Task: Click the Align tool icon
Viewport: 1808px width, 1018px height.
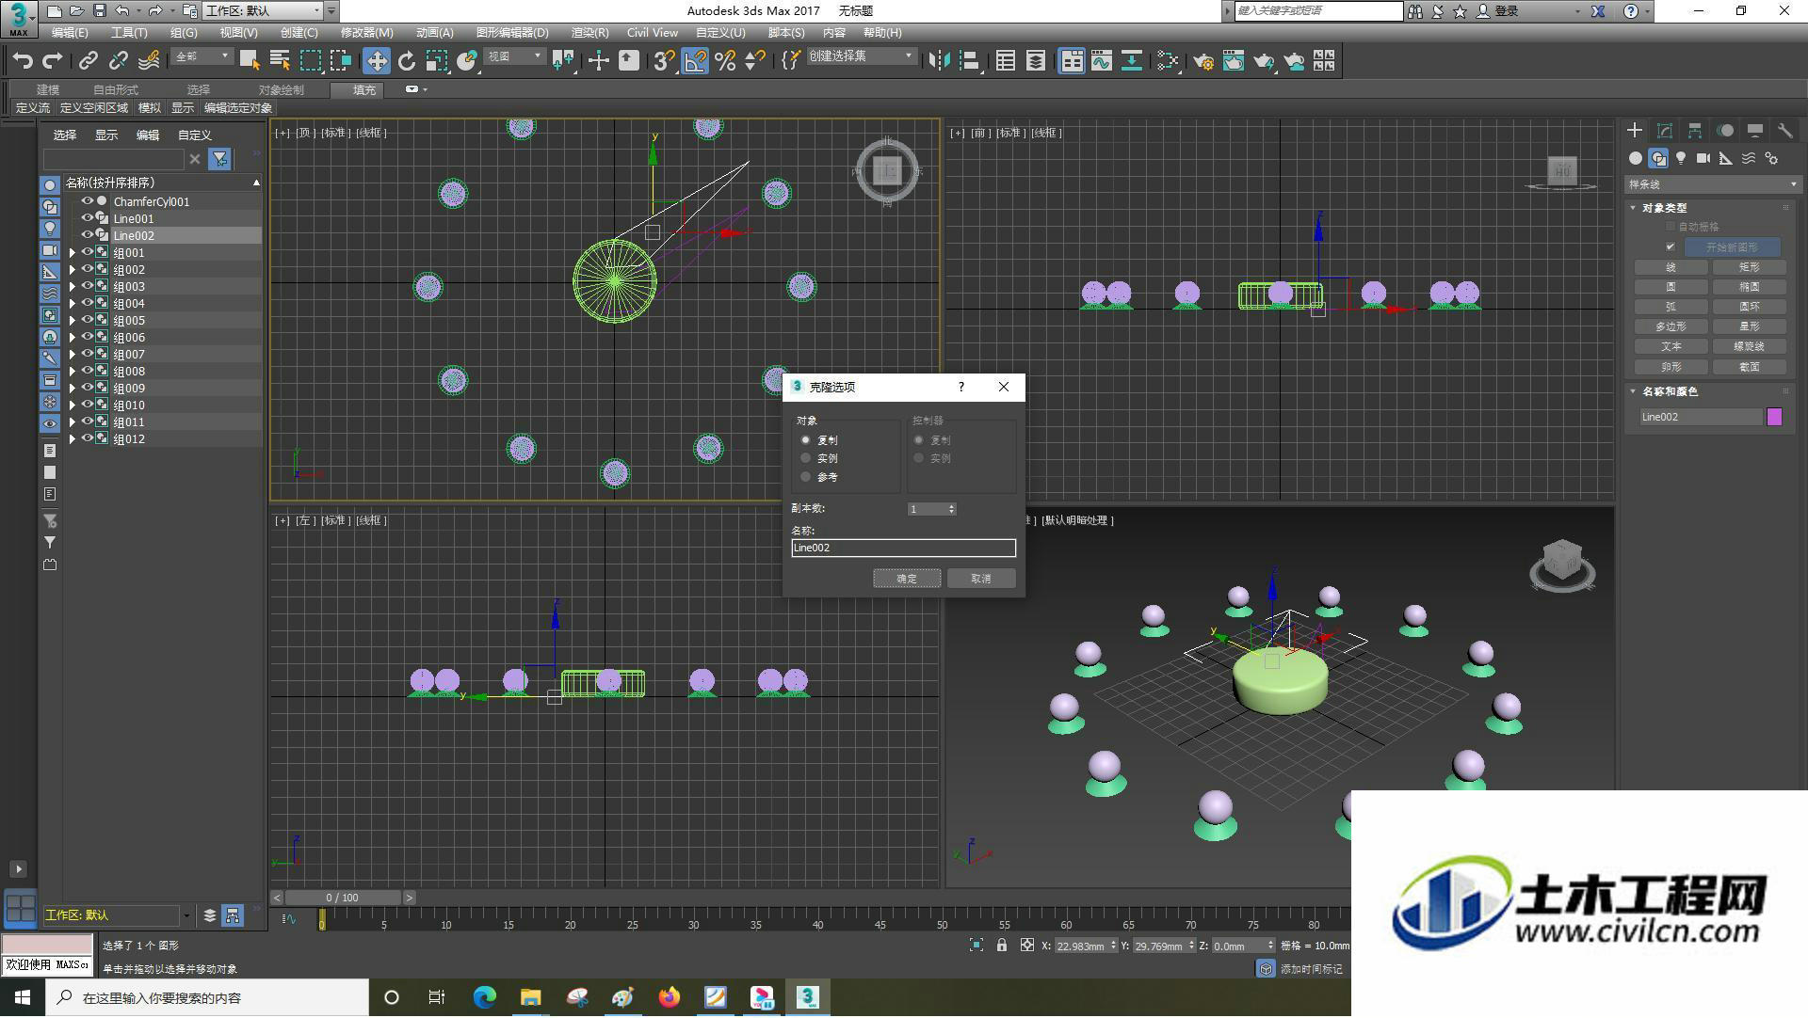Action: [969, 61]
